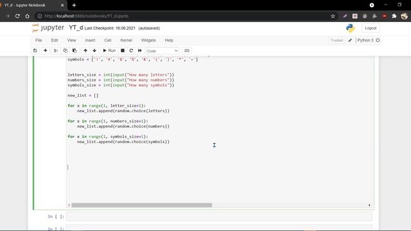Click the Logout button
Viewport: 411px width, 231px height.
coord(371,28)
